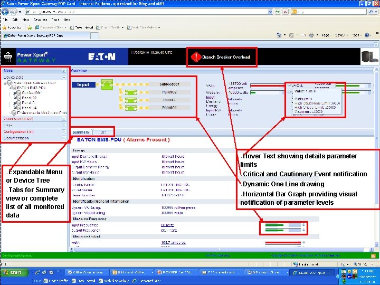Click the browser Forward arrow button
380x285 pixels.
pos(13,12)
